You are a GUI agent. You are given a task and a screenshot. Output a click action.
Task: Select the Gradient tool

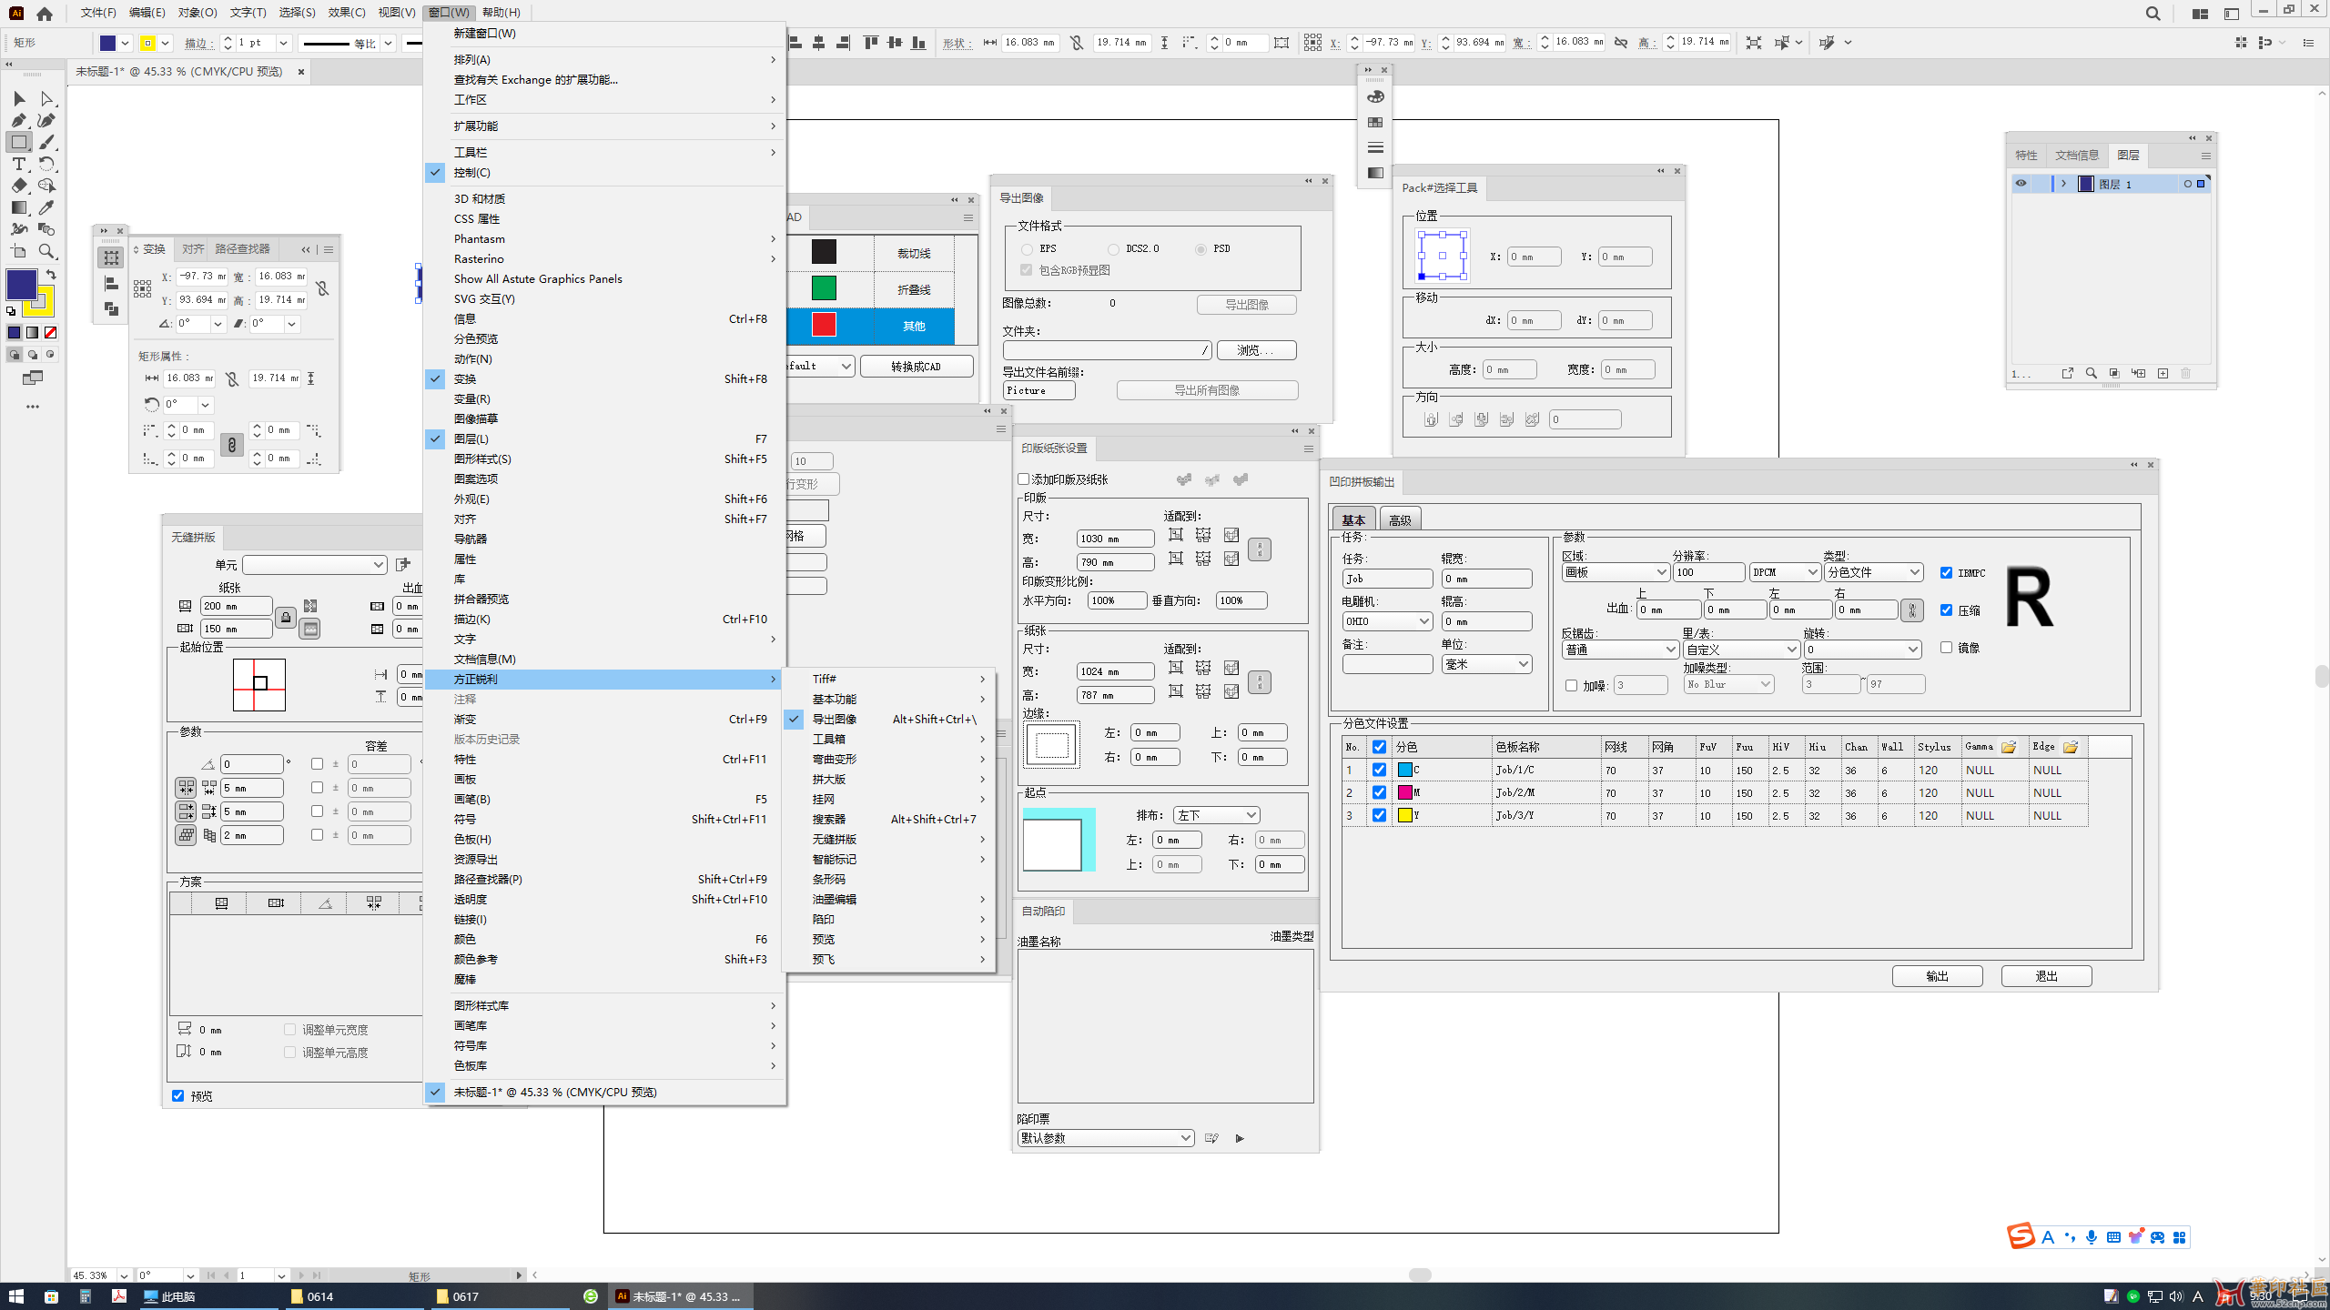(19, 207)
